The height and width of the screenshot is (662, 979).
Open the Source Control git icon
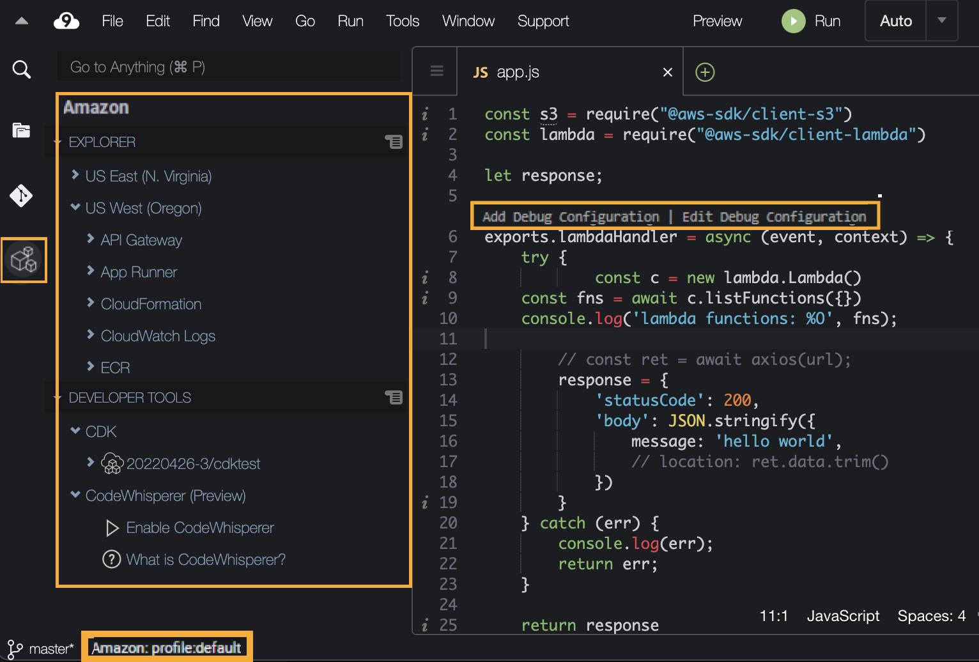click(22, 196)
